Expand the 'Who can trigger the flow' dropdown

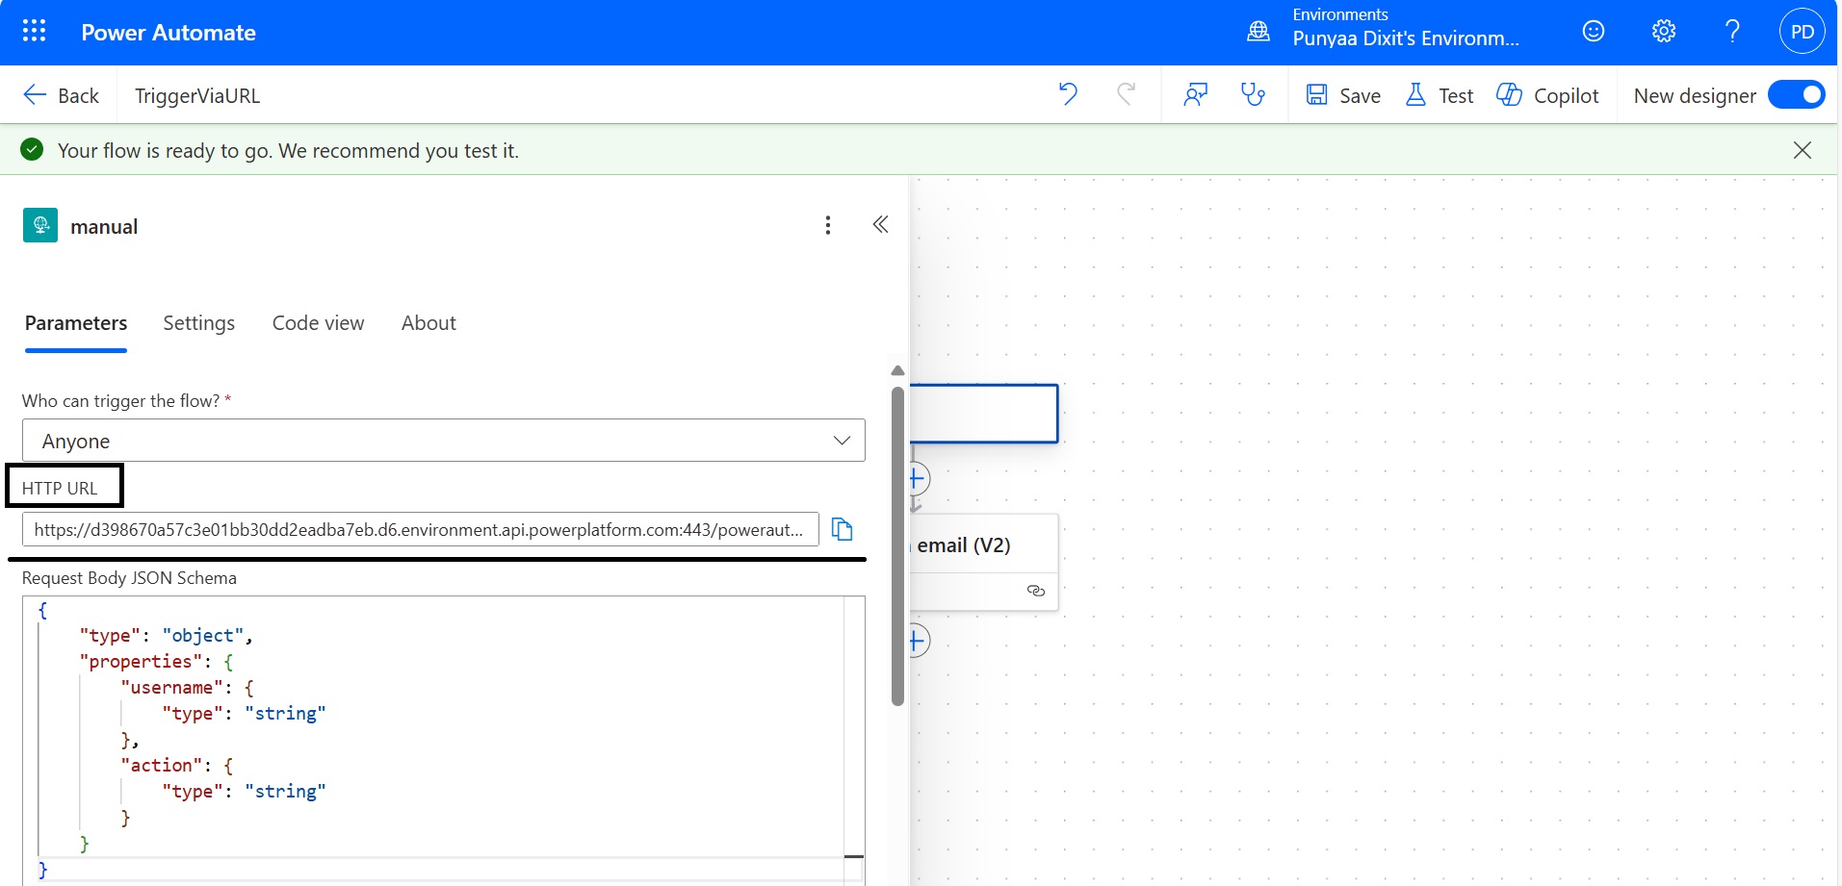[443, 441]
